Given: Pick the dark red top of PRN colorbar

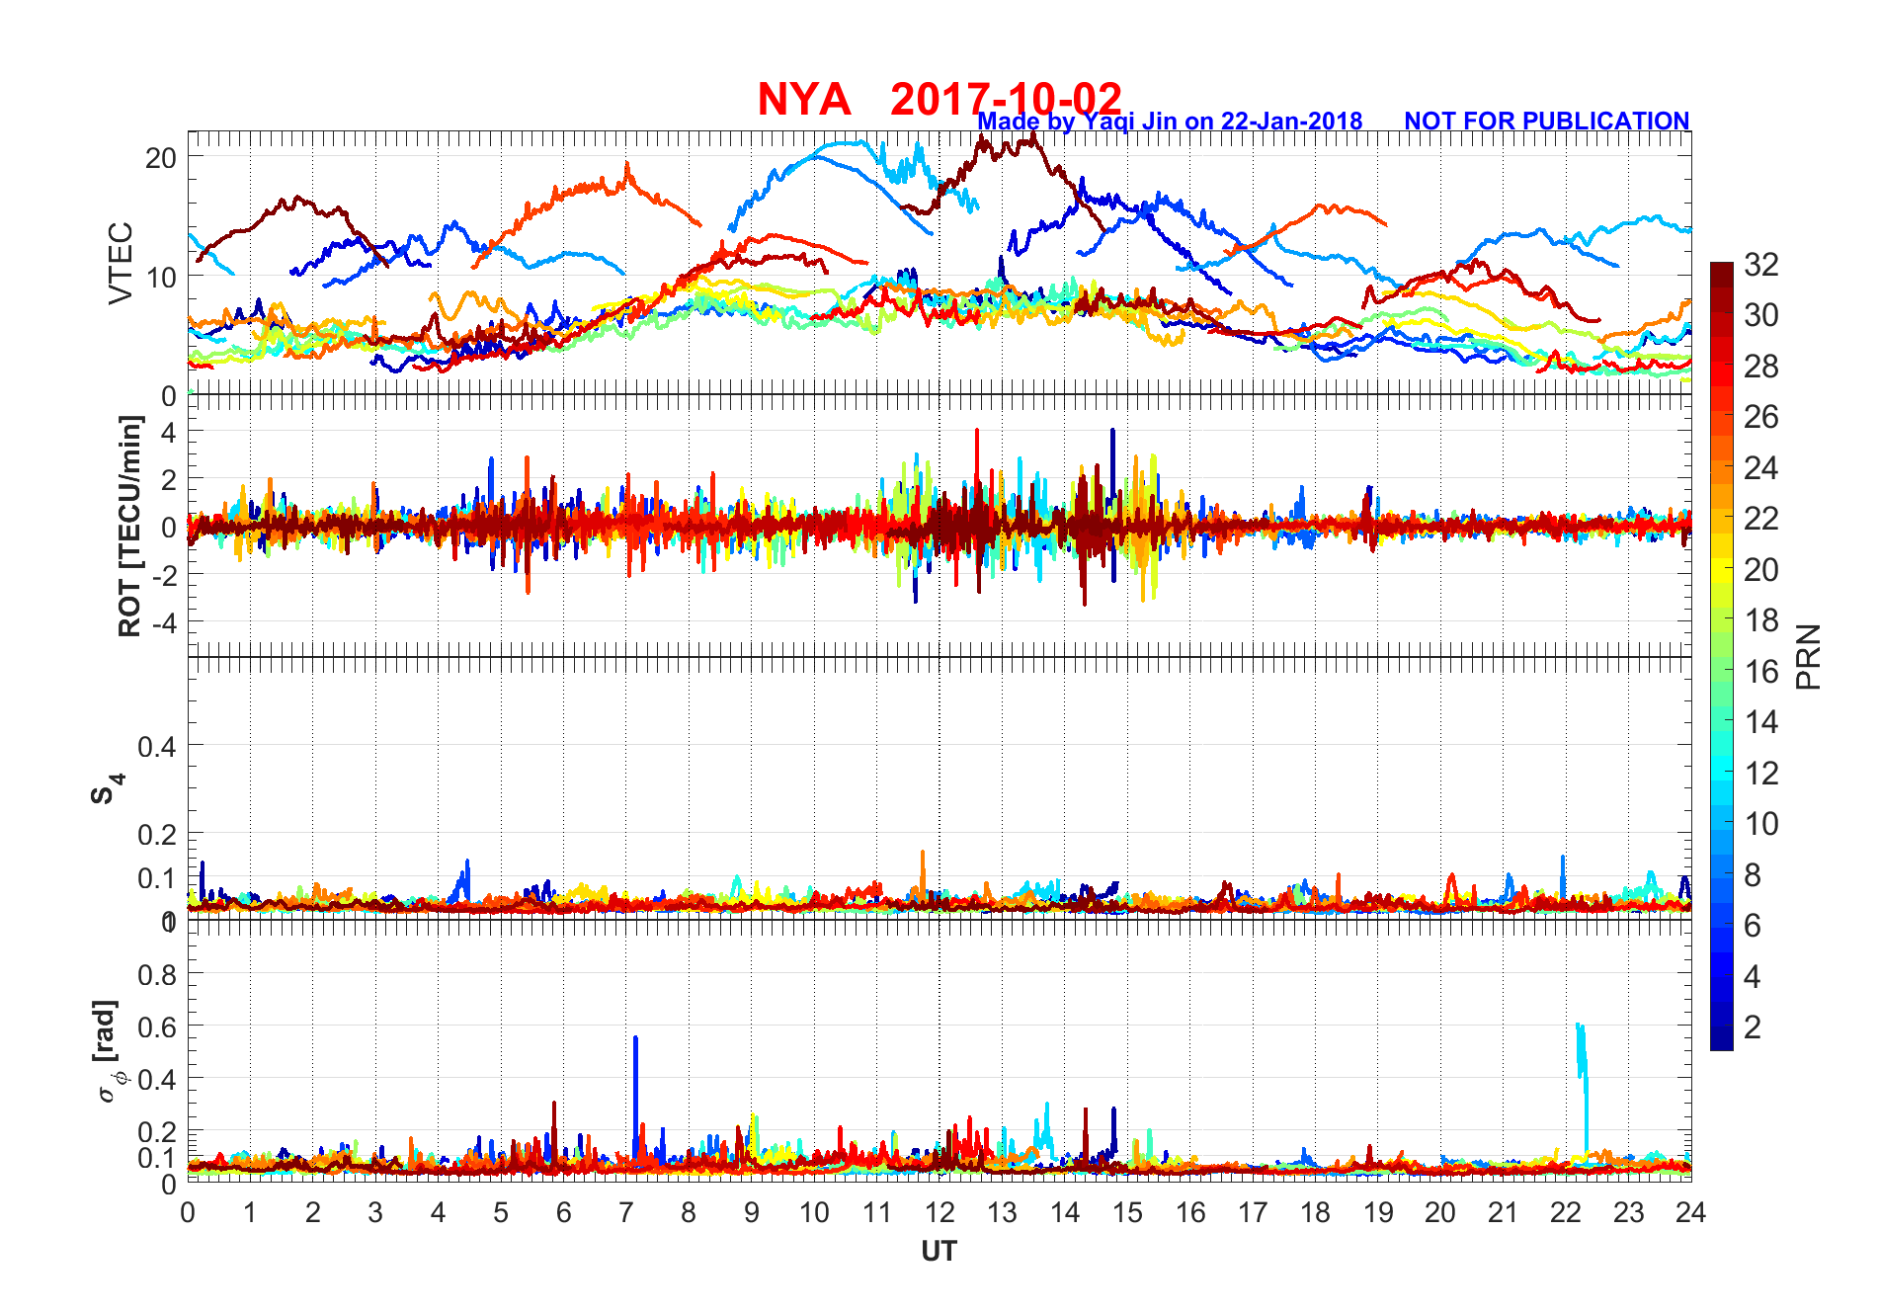Looking at the screenshot, I should pyautogui.click(x=1722, y=275).
